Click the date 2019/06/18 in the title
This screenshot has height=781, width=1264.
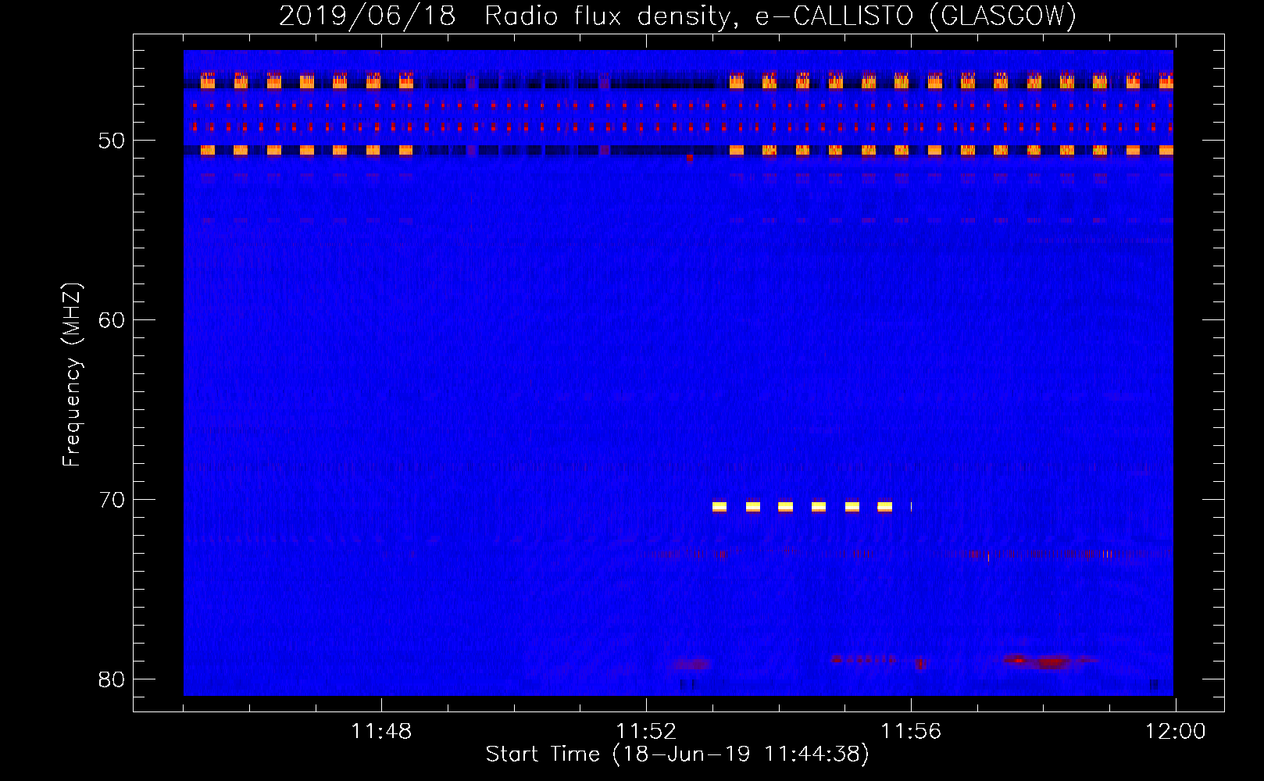point(367,16)
